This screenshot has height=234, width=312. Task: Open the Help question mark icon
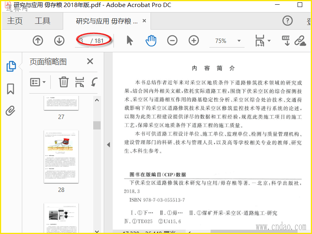pyautogui.click(x=287, y=21)
